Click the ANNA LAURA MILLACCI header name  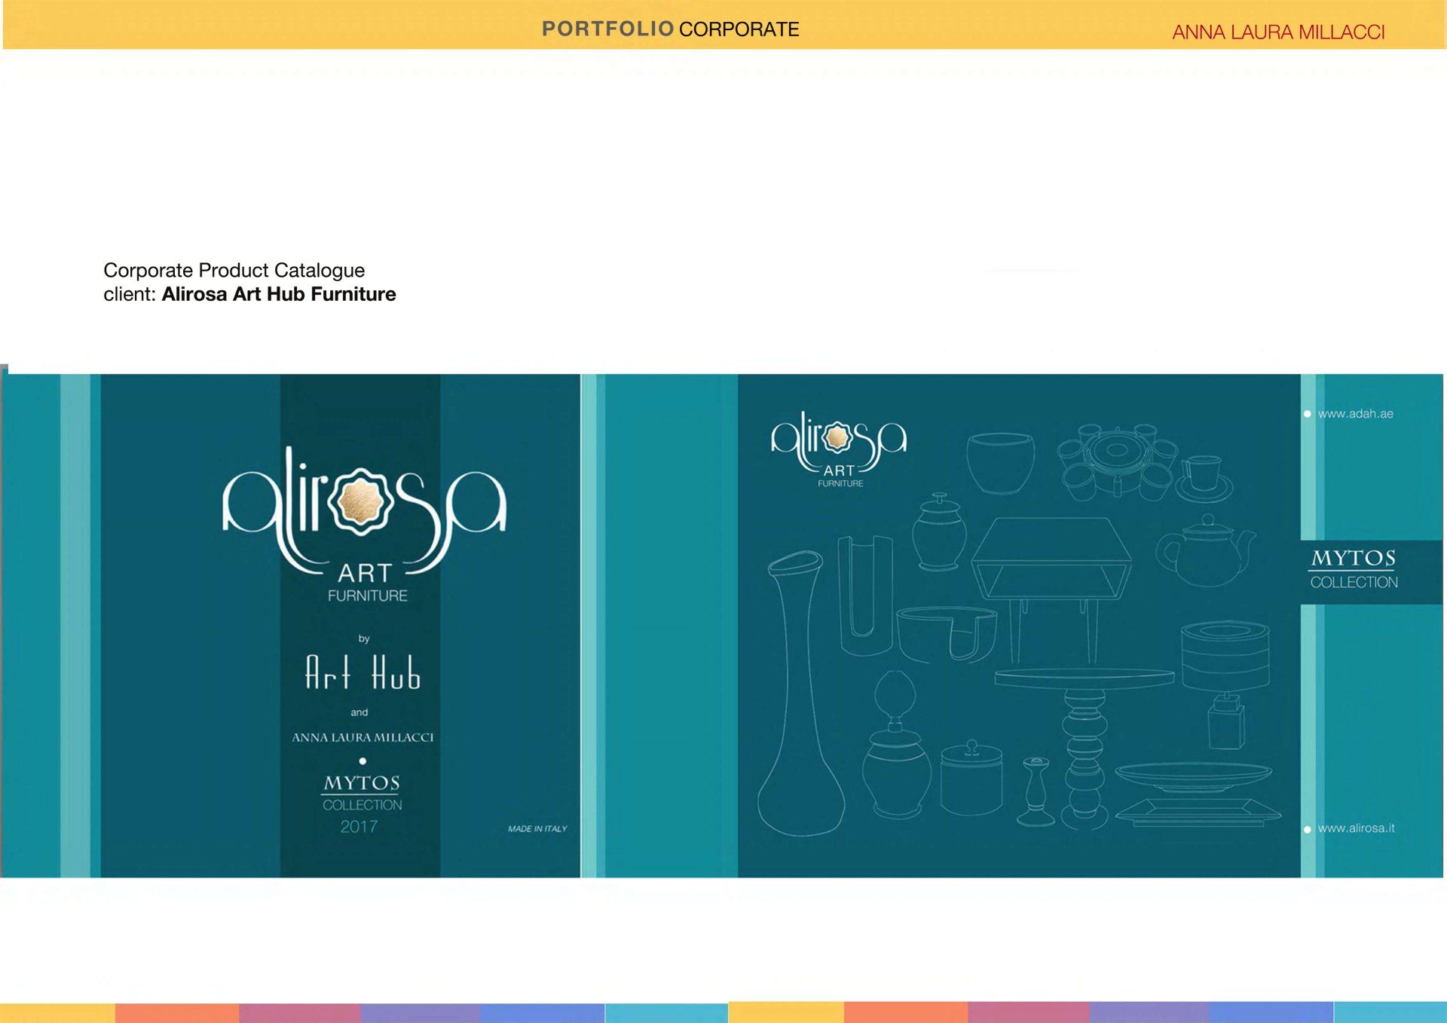pos(1278,32)
